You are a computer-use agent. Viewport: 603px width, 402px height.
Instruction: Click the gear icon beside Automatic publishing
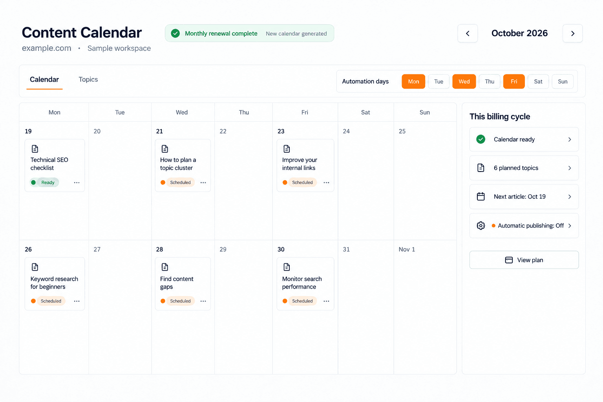click(481, 226)
